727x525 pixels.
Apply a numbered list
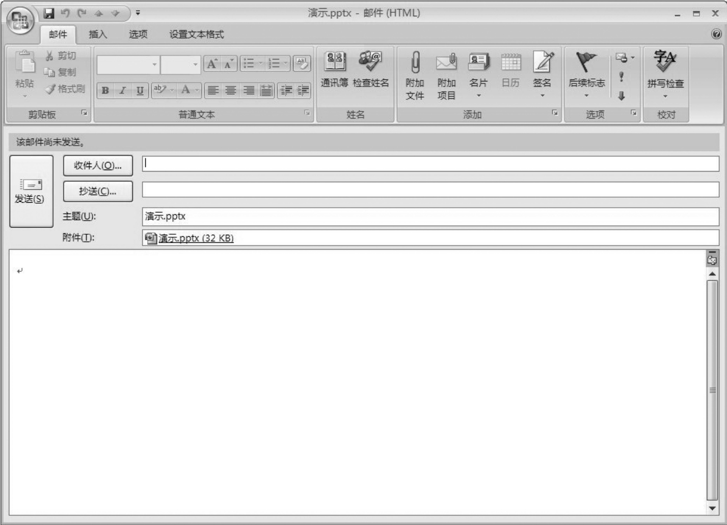tap(274, 64)
